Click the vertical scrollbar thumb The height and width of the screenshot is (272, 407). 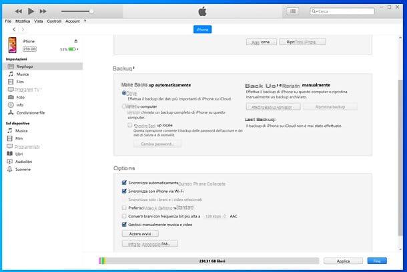[400, 158]
